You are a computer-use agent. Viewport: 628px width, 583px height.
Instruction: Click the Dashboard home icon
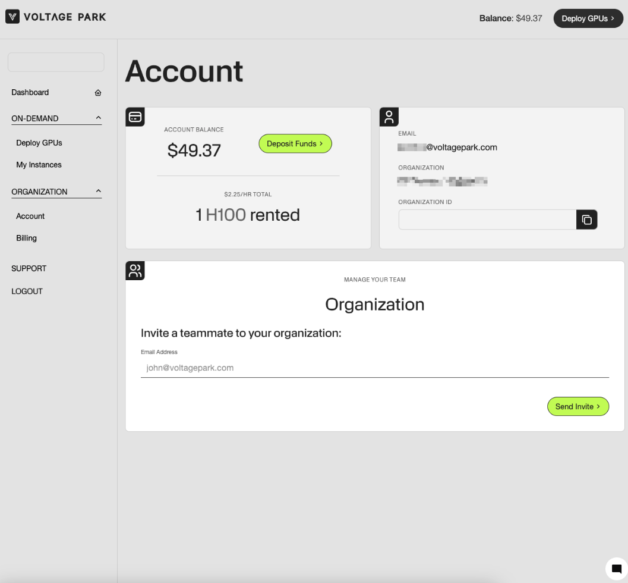(98, 93)
